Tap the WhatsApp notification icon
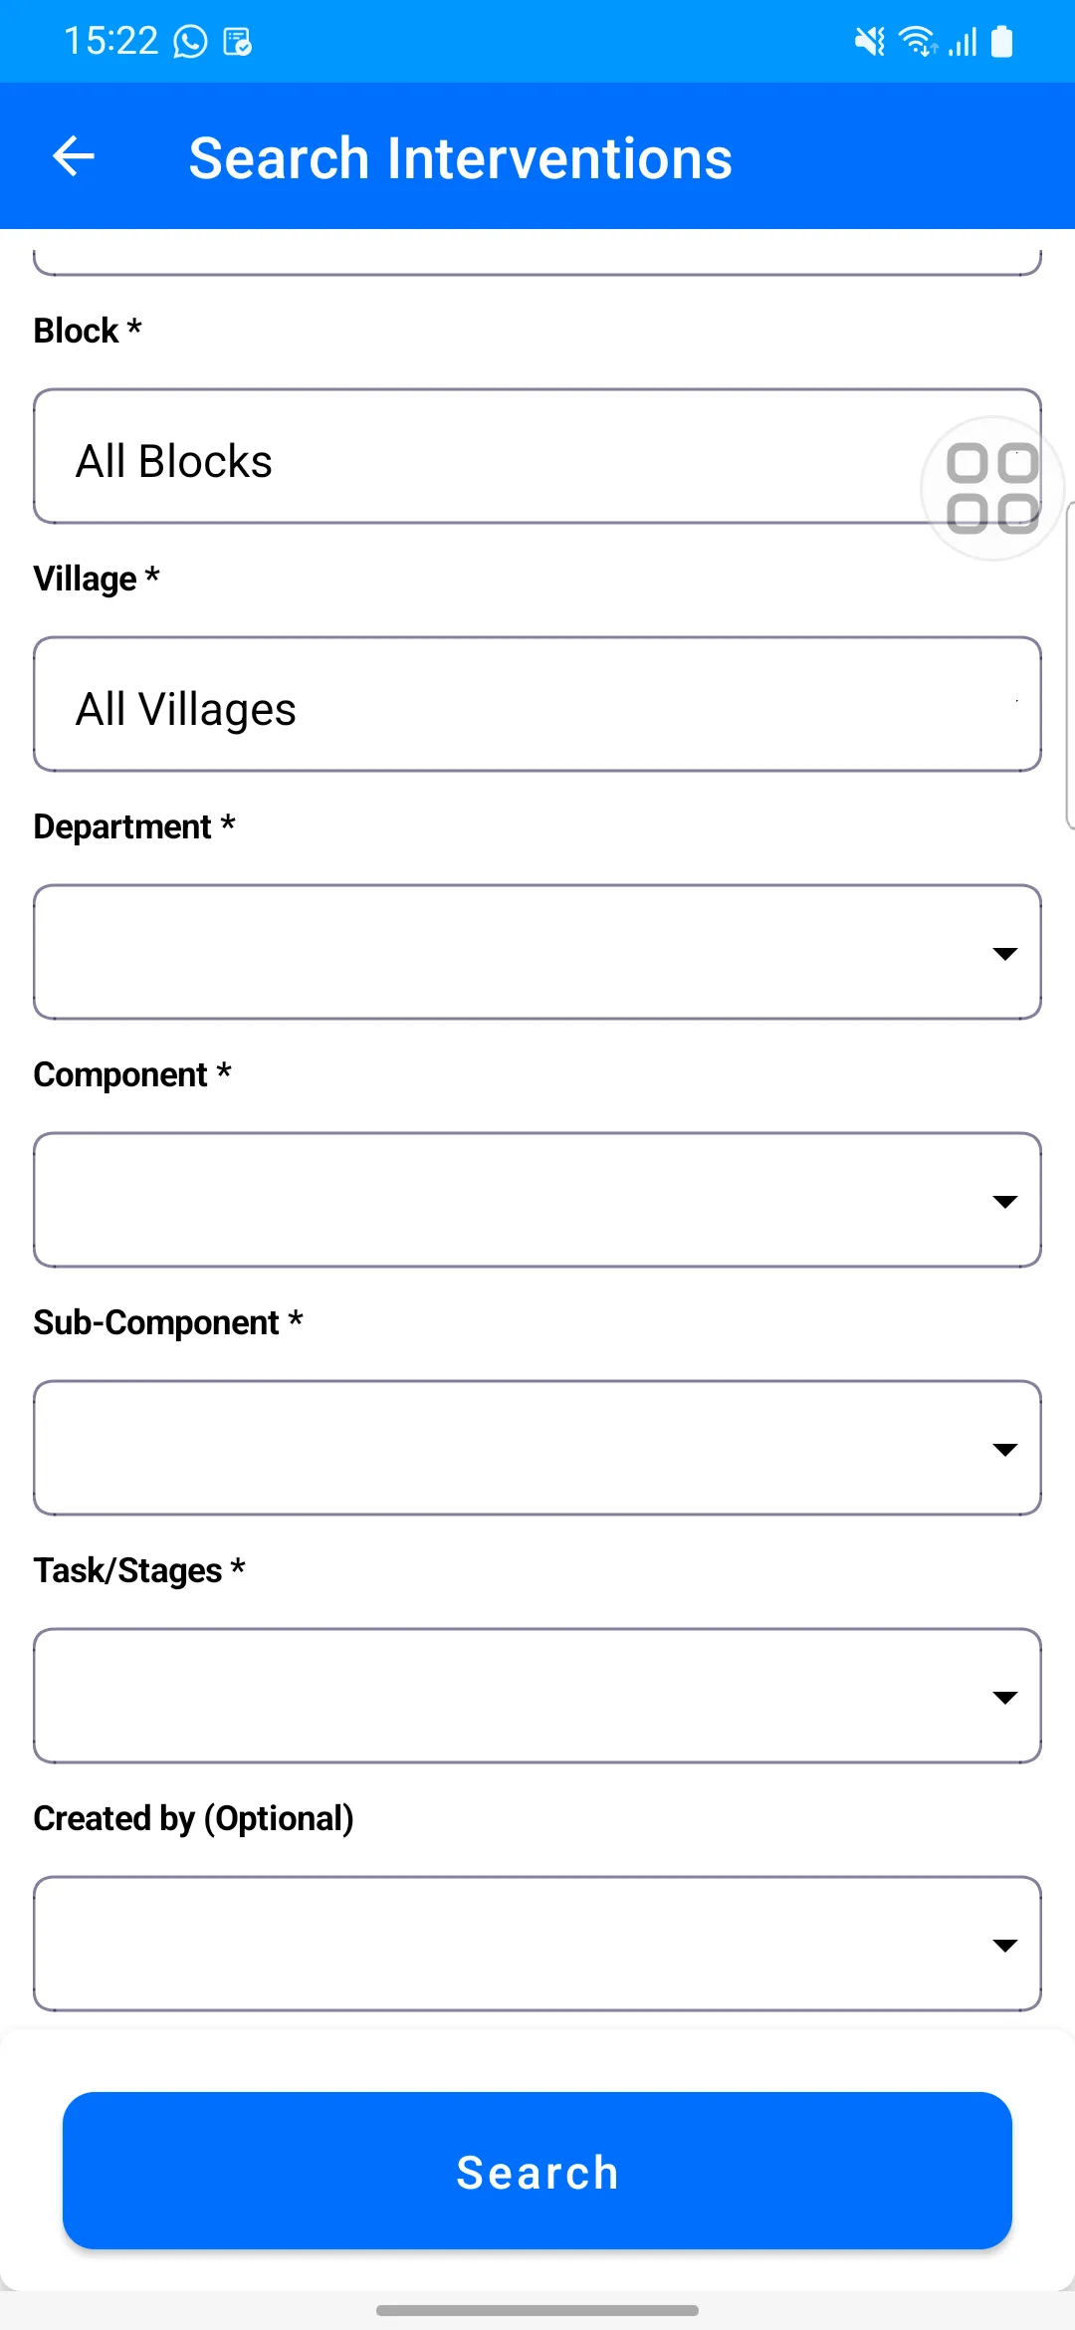The image size is (1075, 2330). [x=190, y=42]
